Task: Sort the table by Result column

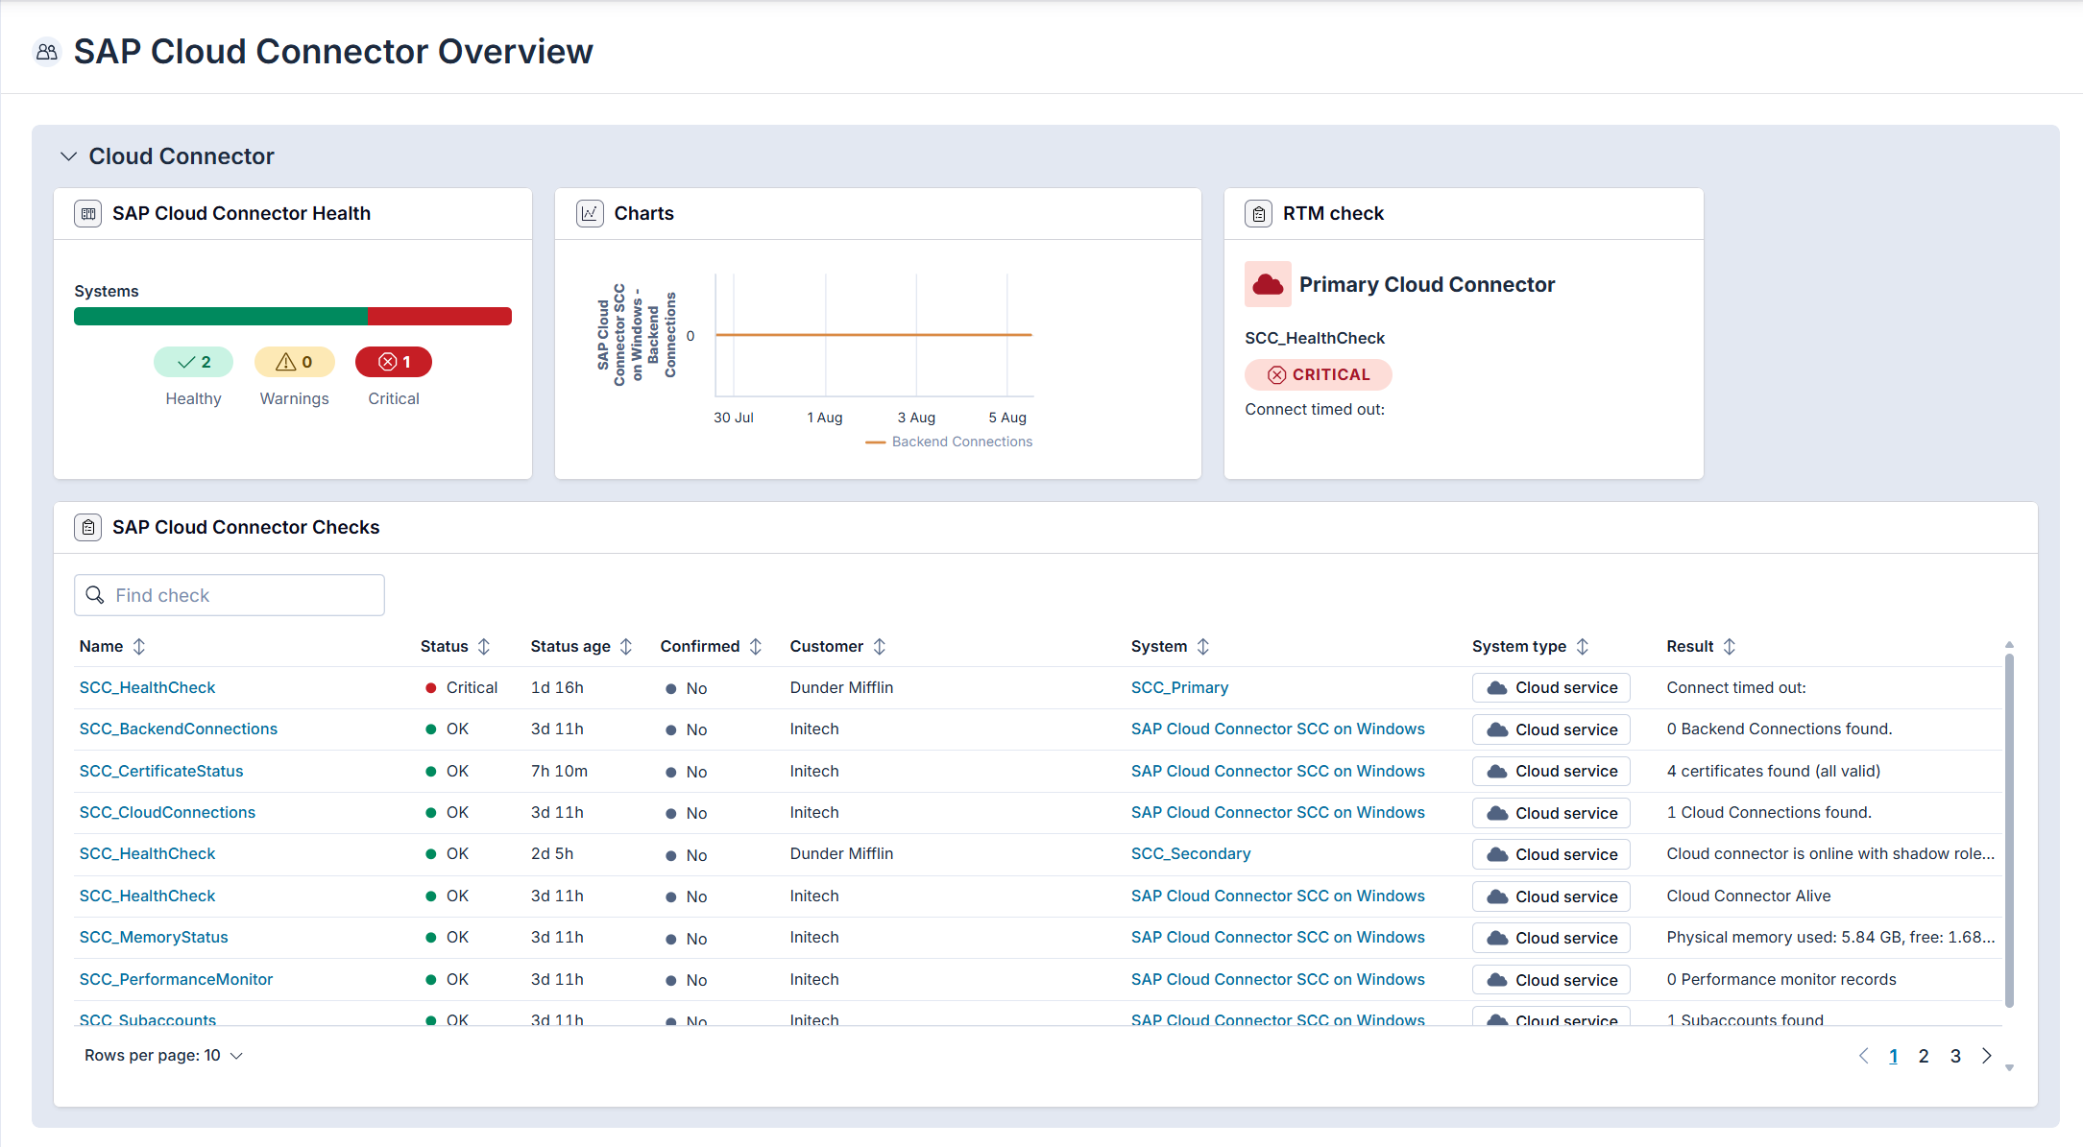Action: [x=1730, y=647]
